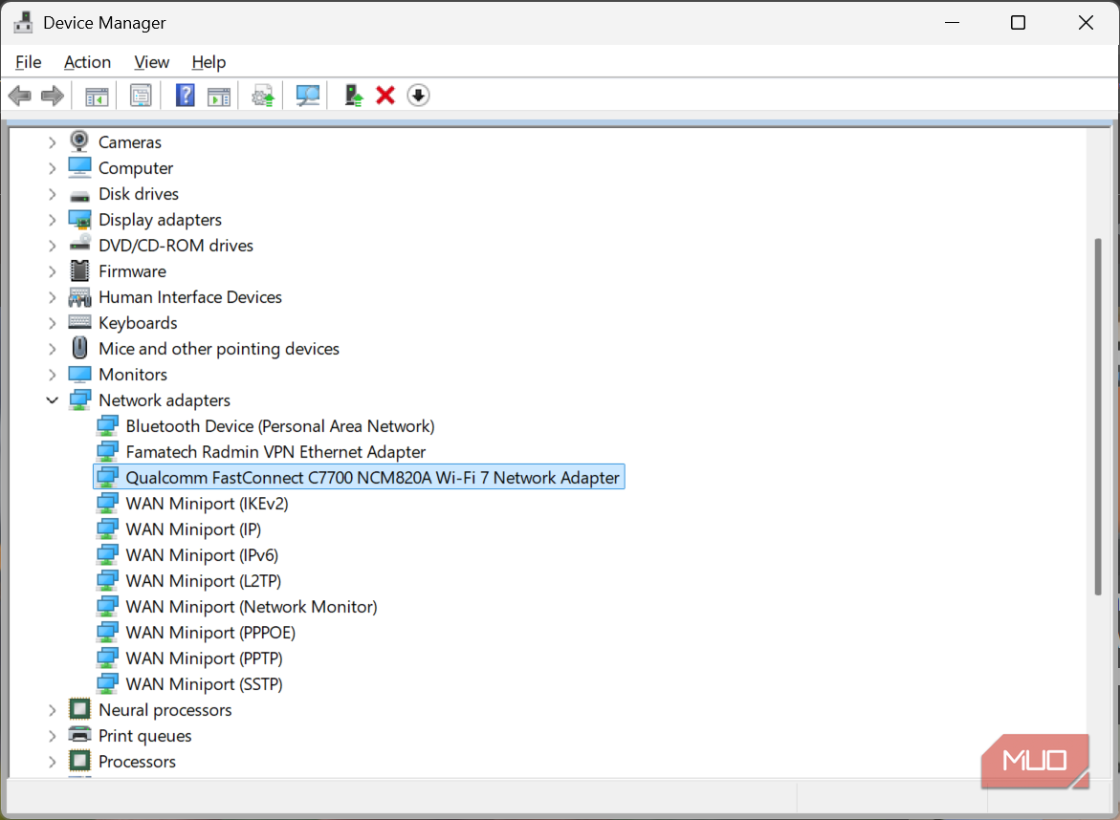Click the Neural processors chip icon
This screenshot has width=1120, height=820.
pyautogui.click(x=79, y=709)
